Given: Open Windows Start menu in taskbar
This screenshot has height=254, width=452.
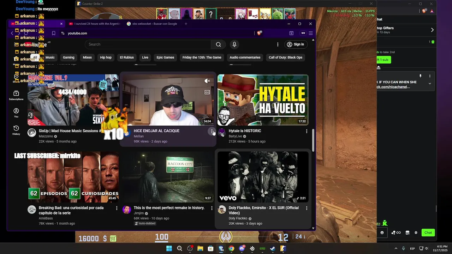Looking at the screenshot, I should (x=169, y=248).
